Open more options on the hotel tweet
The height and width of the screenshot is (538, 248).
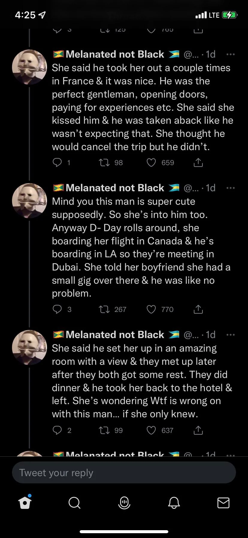[230, 335]
